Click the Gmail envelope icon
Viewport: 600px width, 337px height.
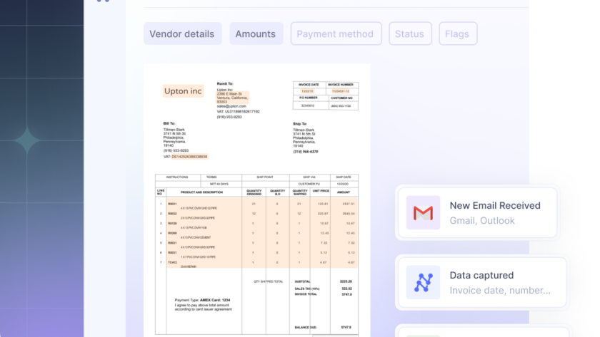(423, 212)
